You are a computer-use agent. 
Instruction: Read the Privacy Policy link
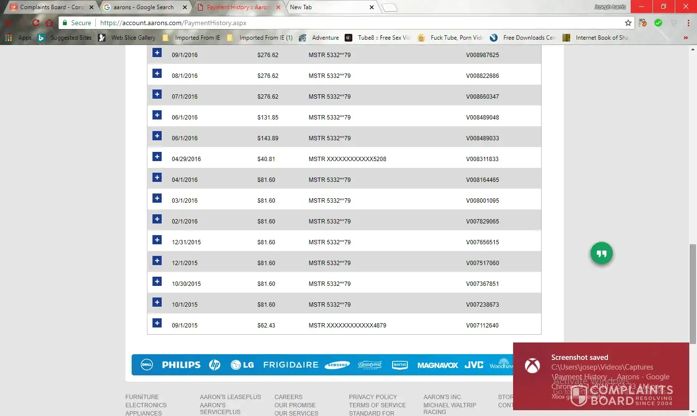click(x=373, y=397)
